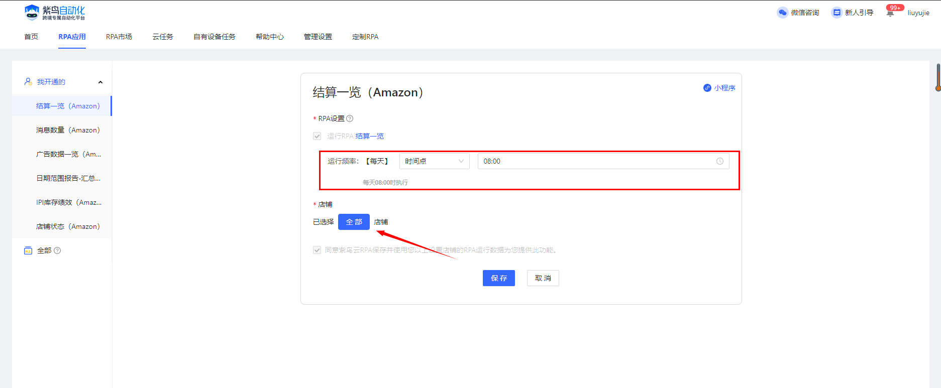Toggle the 运行RPA checkbox
This screenshot has height=388, width=941.
(x=317, y=136)
